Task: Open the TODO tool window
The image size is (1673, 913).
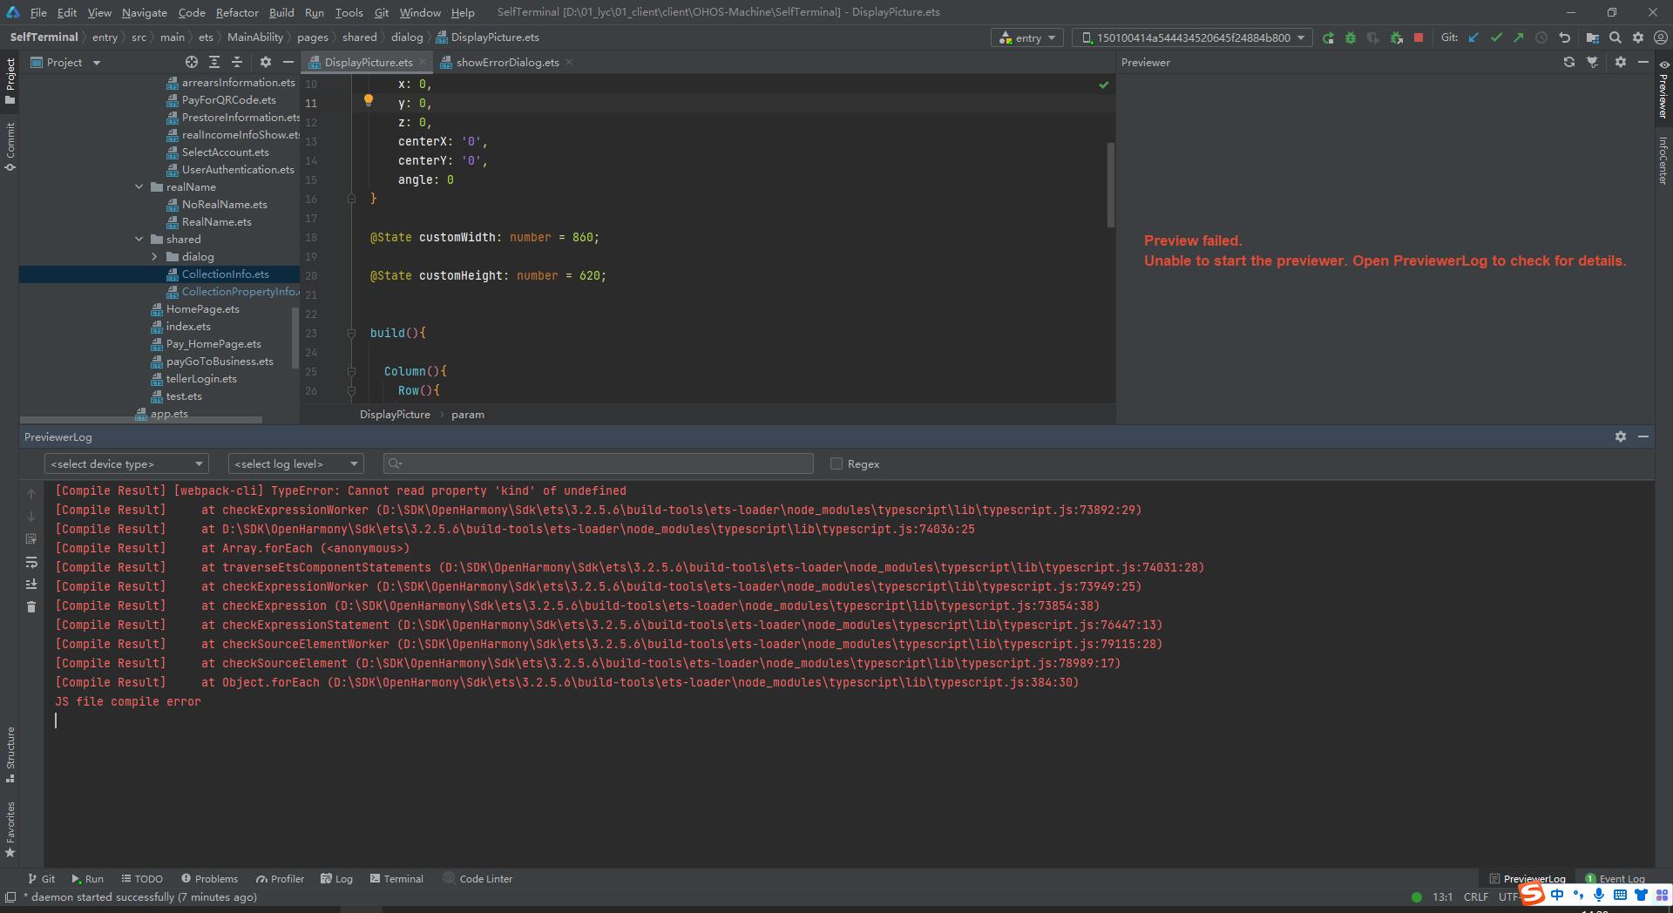Action: 142,878
